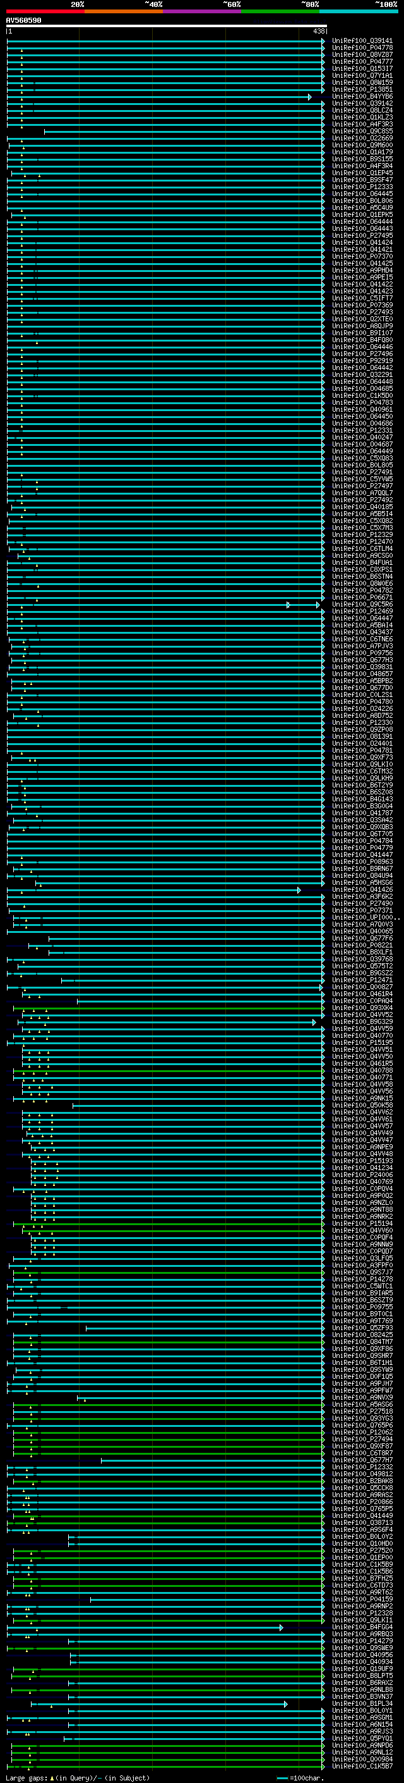Select hit UniRef100_A9RBQ3
Screen dimensions: 404x1783
click(x=362, y=1634)
